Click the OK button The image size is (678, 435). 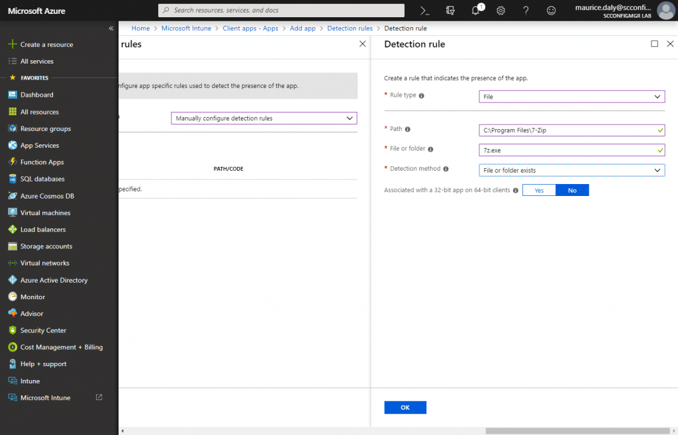point(405,408)
